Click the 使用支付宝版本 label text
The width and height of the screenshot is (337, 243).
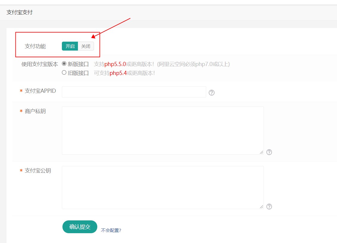click(x=40, y=64)
